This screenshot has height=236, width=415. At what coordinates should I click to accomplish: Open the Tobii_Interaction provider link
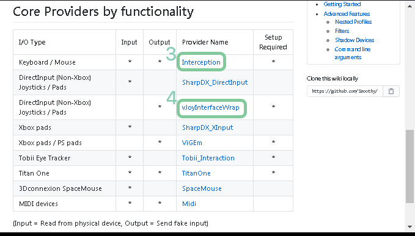(x=208, y=158)
